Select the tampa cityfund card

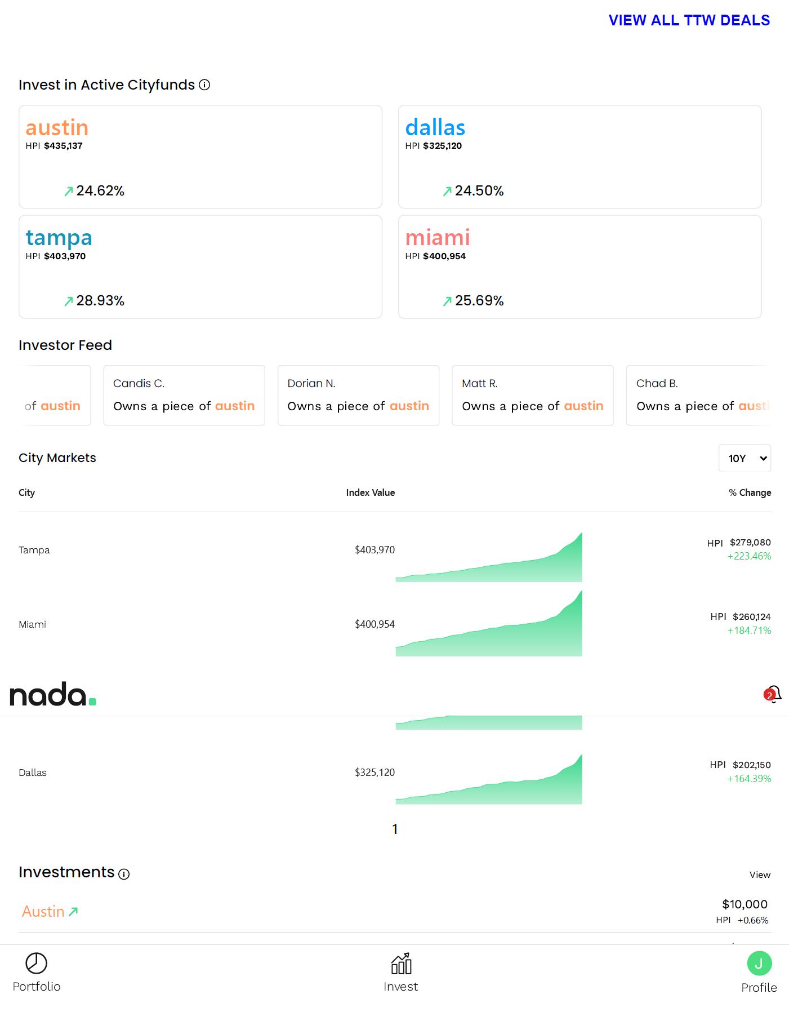pos(200,267)
